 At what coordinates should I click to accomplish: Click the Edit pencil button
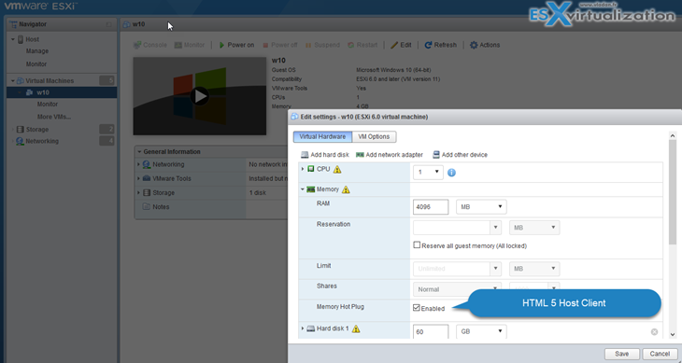pyautogui.click(x=401, y=45)
